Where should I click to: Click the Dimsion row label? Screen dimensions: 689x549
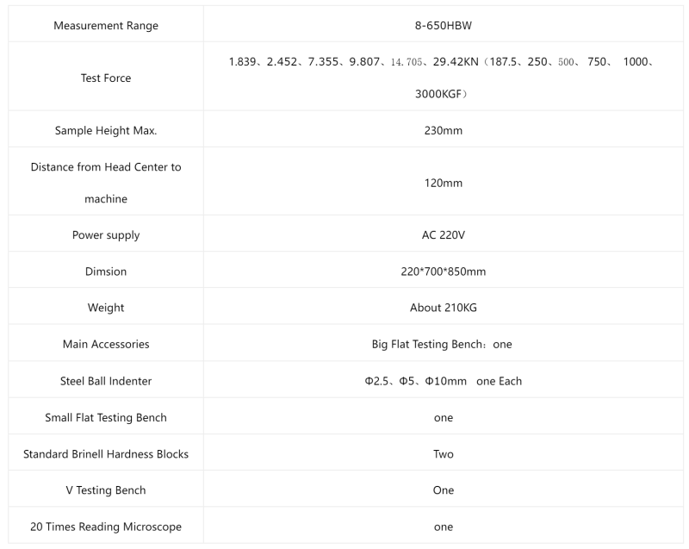106,271
